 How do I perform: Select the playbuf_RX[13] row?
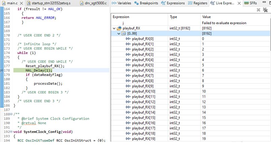tap(190, 107)
